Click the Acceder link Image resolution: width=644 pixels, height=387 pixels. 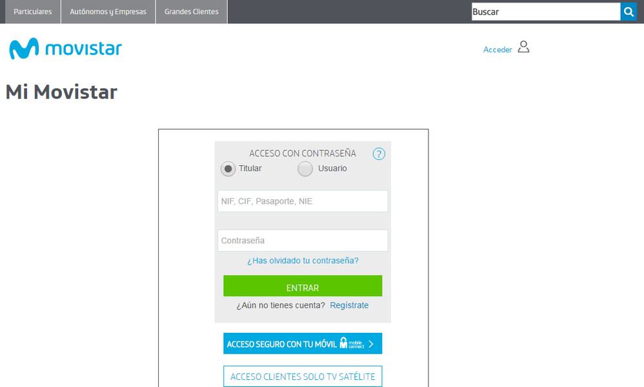point(498,50)
